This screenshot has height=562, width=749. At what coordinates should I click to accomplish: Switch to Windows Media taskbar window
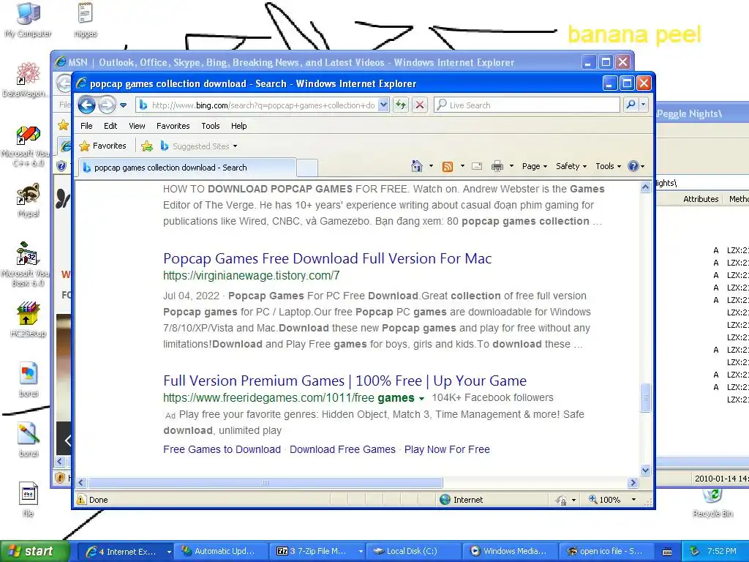[x=511, y=551]
